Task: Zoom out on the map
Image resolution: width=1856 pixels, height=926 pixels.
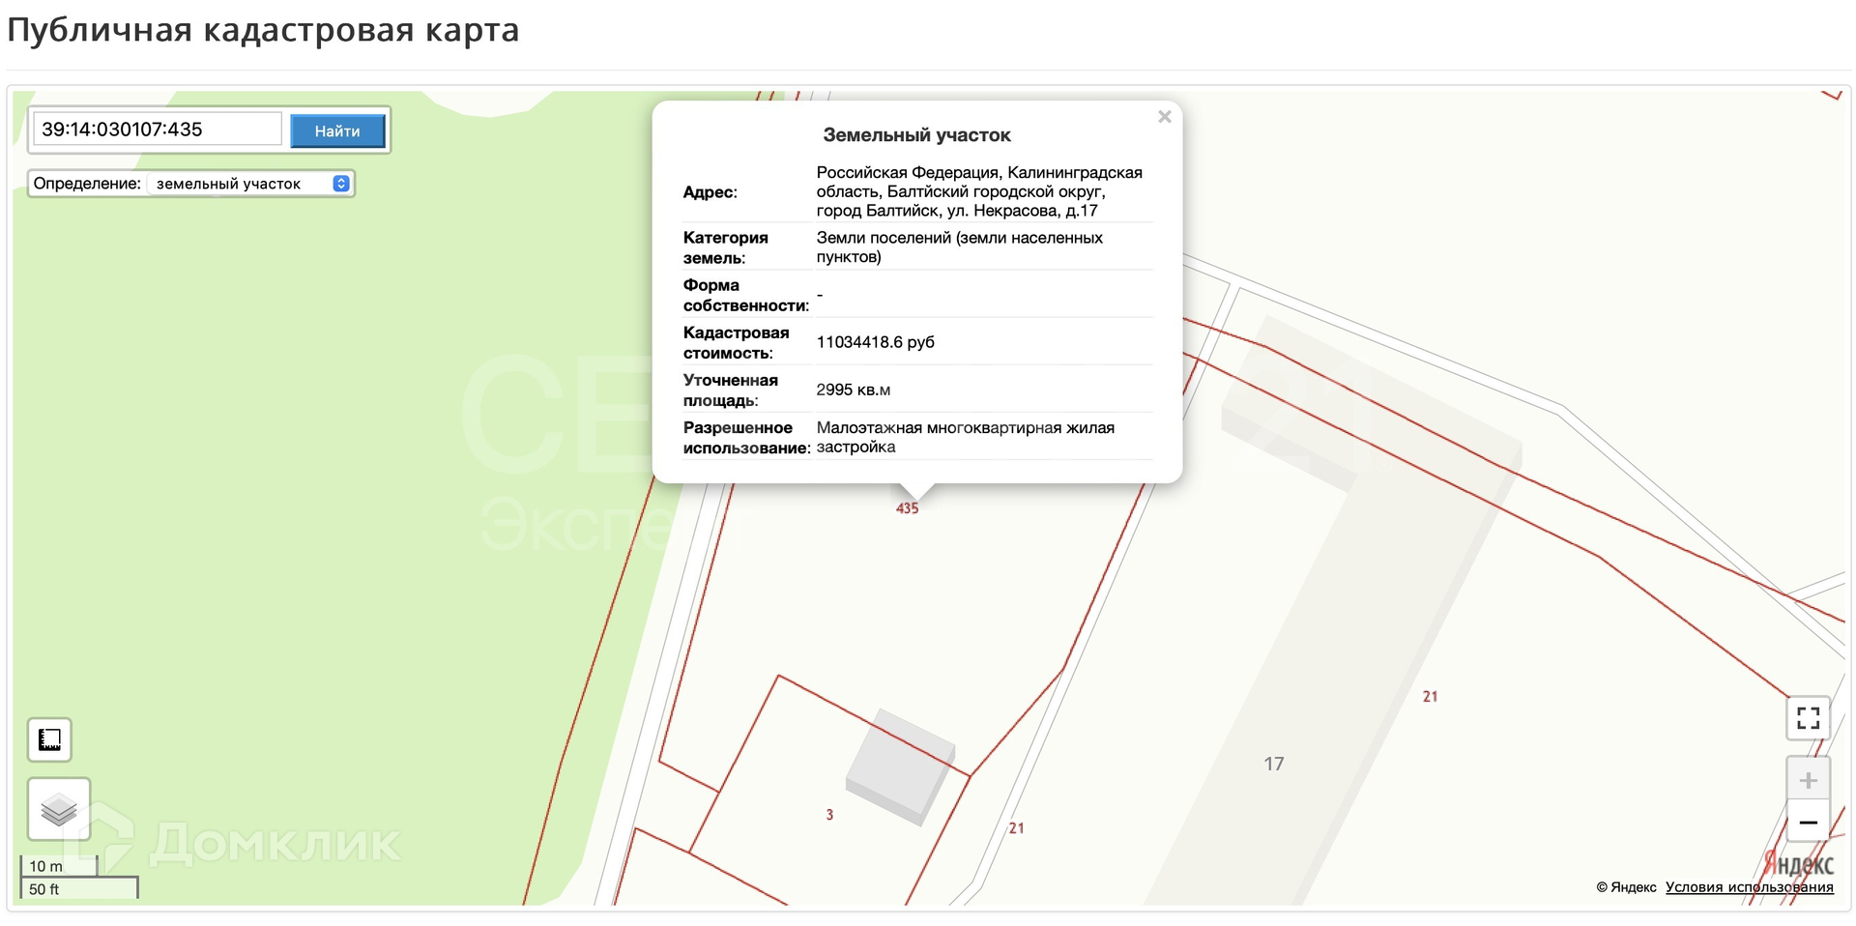Action: click(1808, 822)
